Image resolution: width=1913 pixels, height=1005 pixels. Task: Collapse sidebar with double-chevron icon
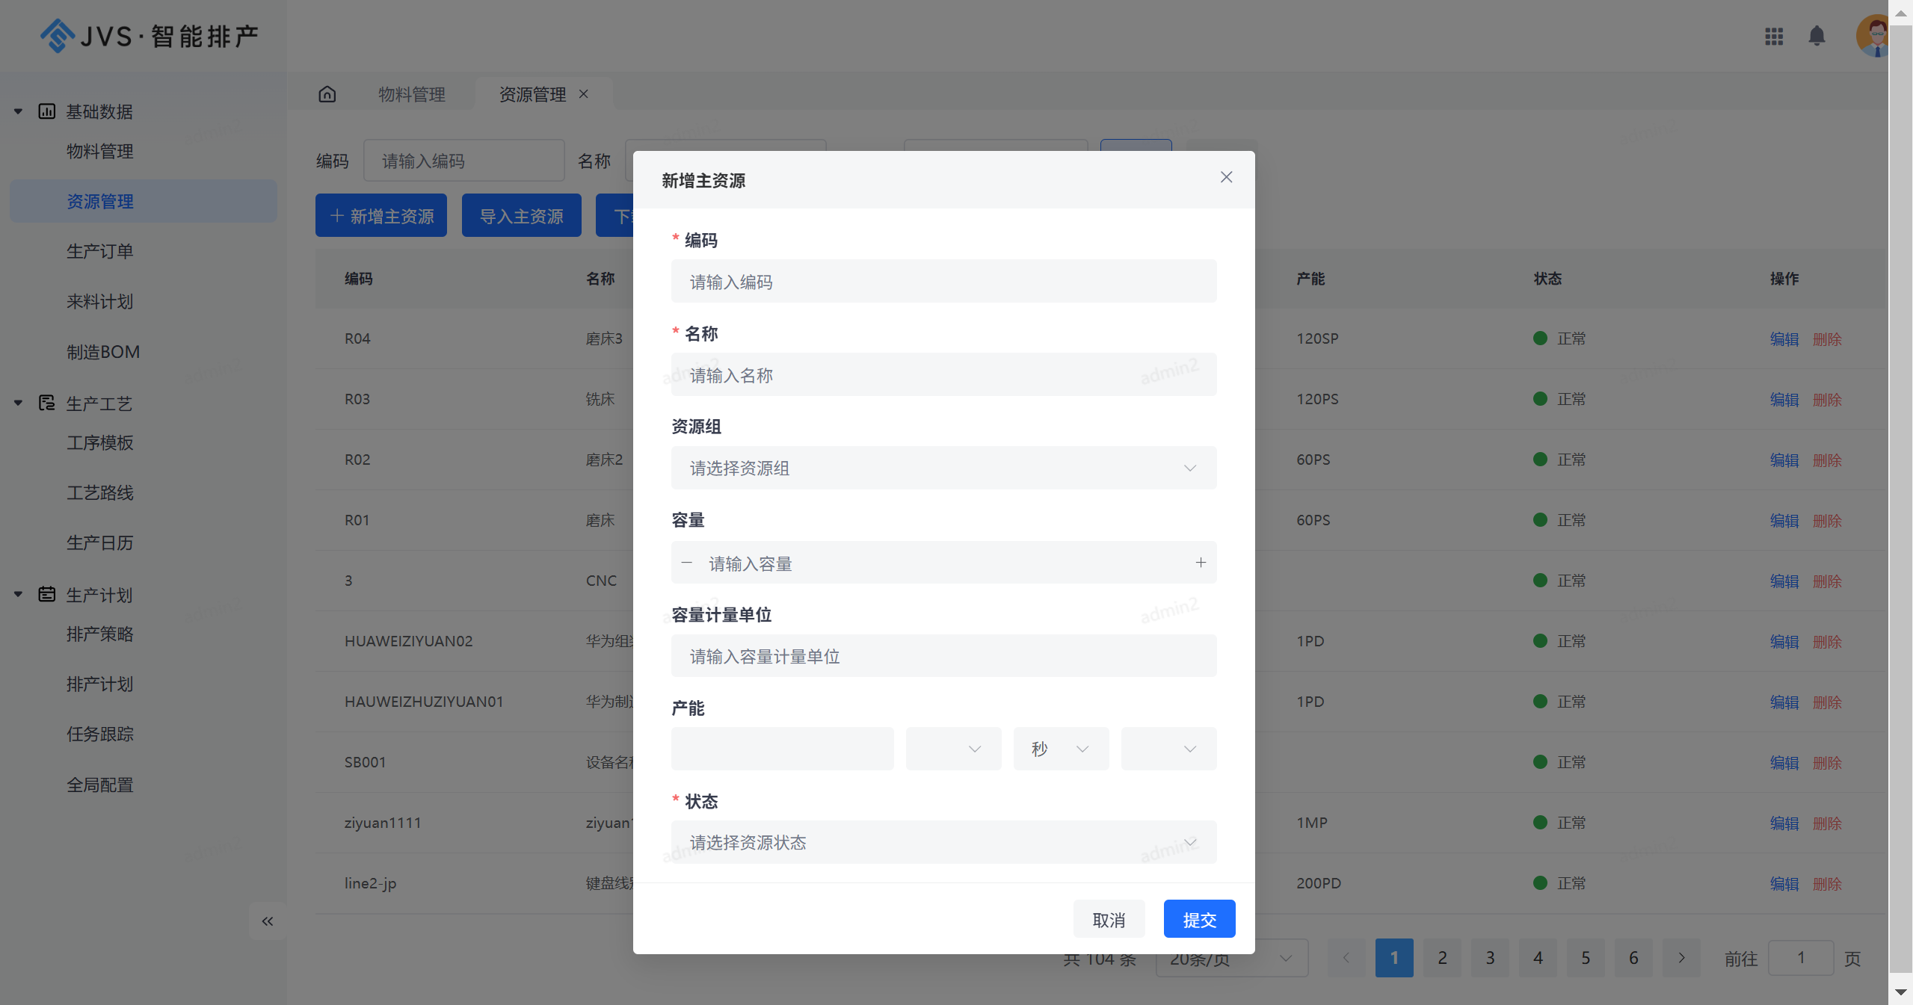[267, 921]
